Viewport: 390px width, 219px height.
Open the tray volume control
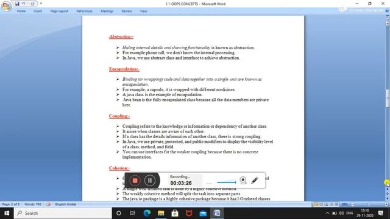coord(341,213)
